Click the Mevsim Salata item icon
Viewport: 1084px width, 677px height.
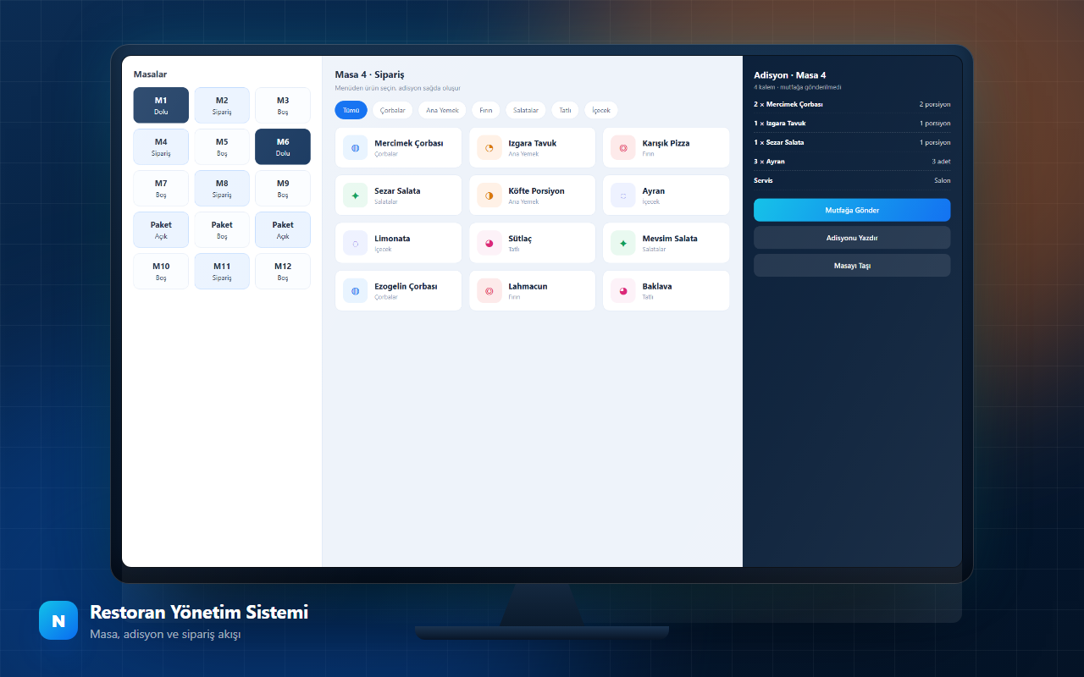(x=623, y=243)
